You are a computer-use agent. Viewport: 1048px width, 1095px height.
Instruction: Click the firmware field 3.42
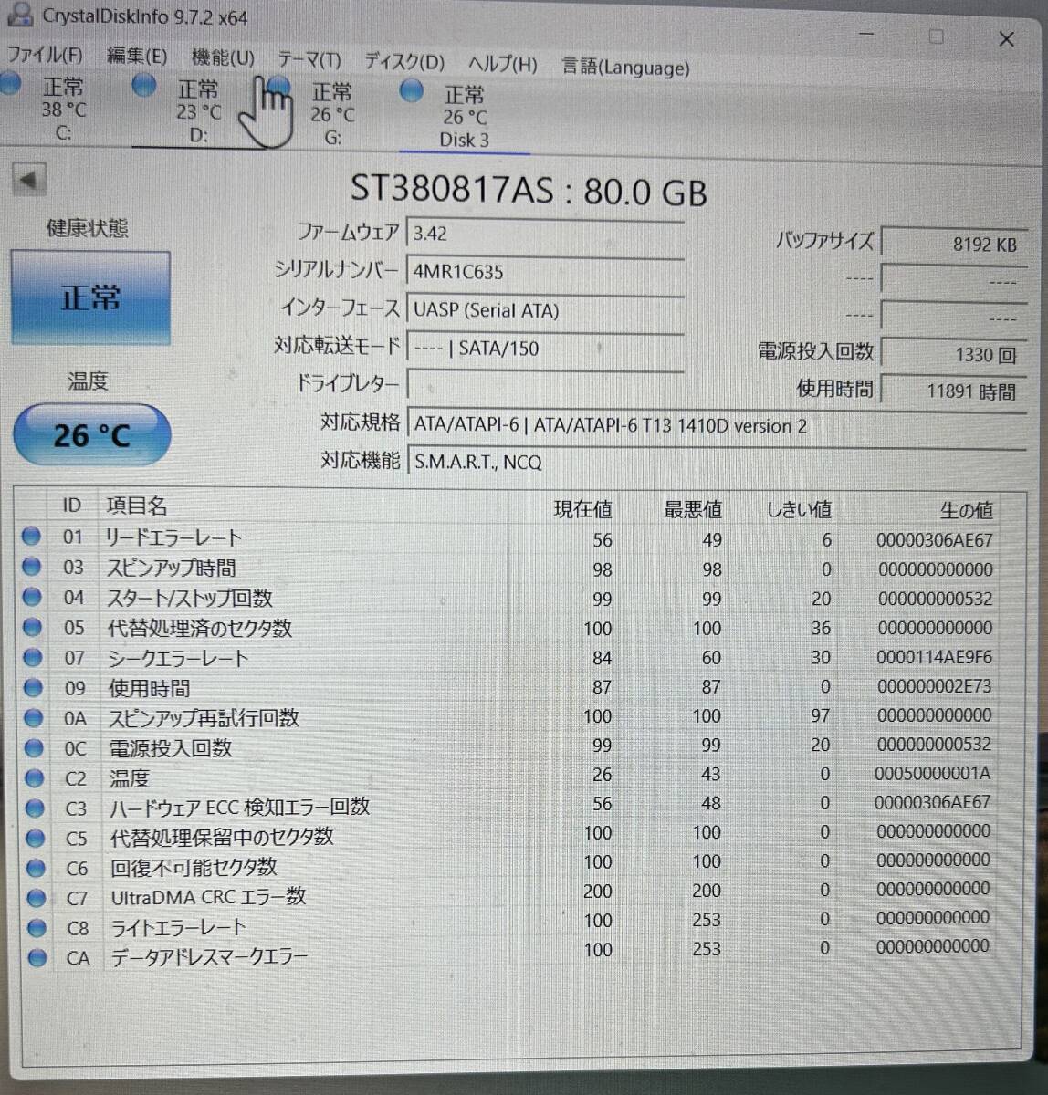pos(545,234)
